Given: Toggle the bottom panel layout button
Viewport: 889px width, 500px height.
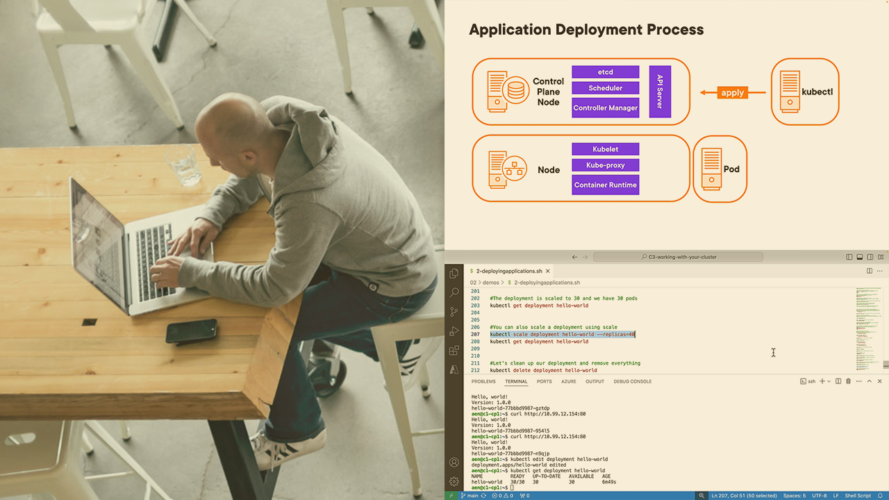Looking at the screenshot, I should 859,257.
